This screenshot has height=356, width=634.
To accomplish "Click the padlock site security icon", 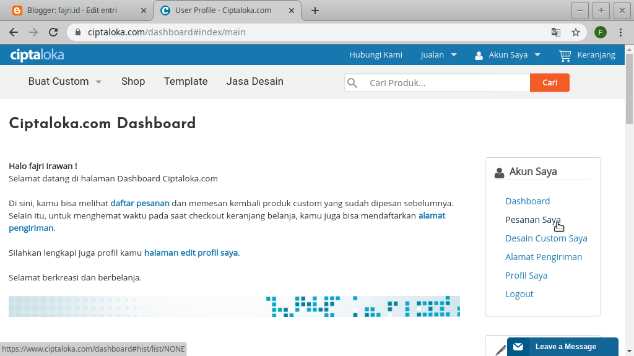I will (x=78, y=32).
